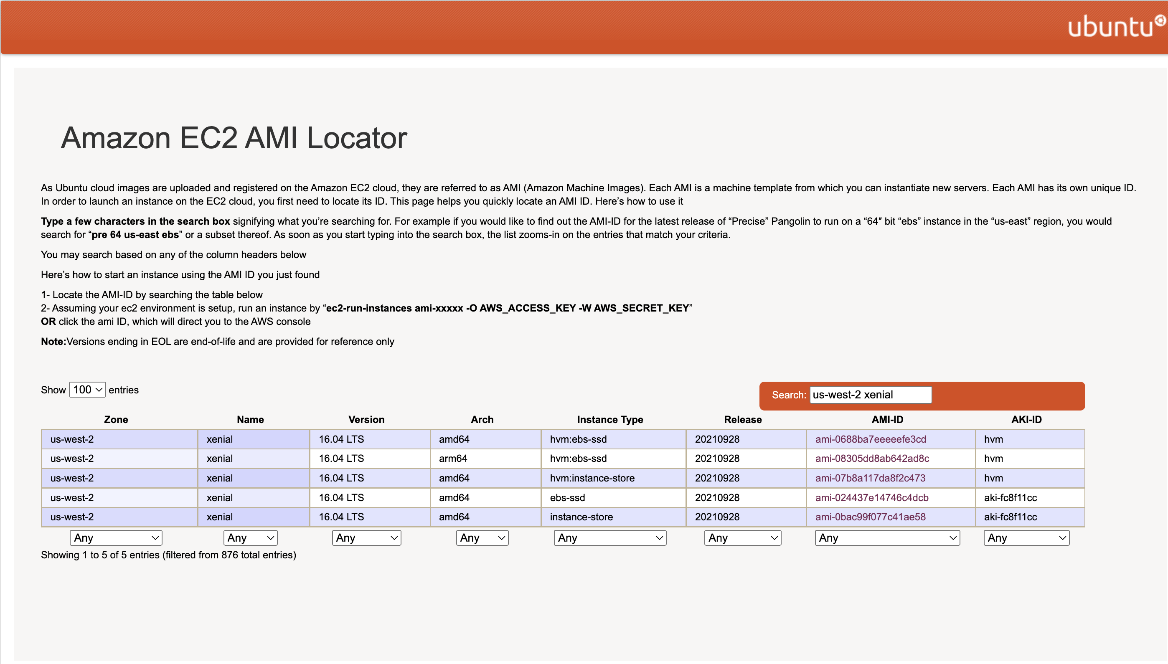Open AMI link ami-024437e14746c4dcb
This screenshot has width=1168, height=664.
(x=871, y=497)
